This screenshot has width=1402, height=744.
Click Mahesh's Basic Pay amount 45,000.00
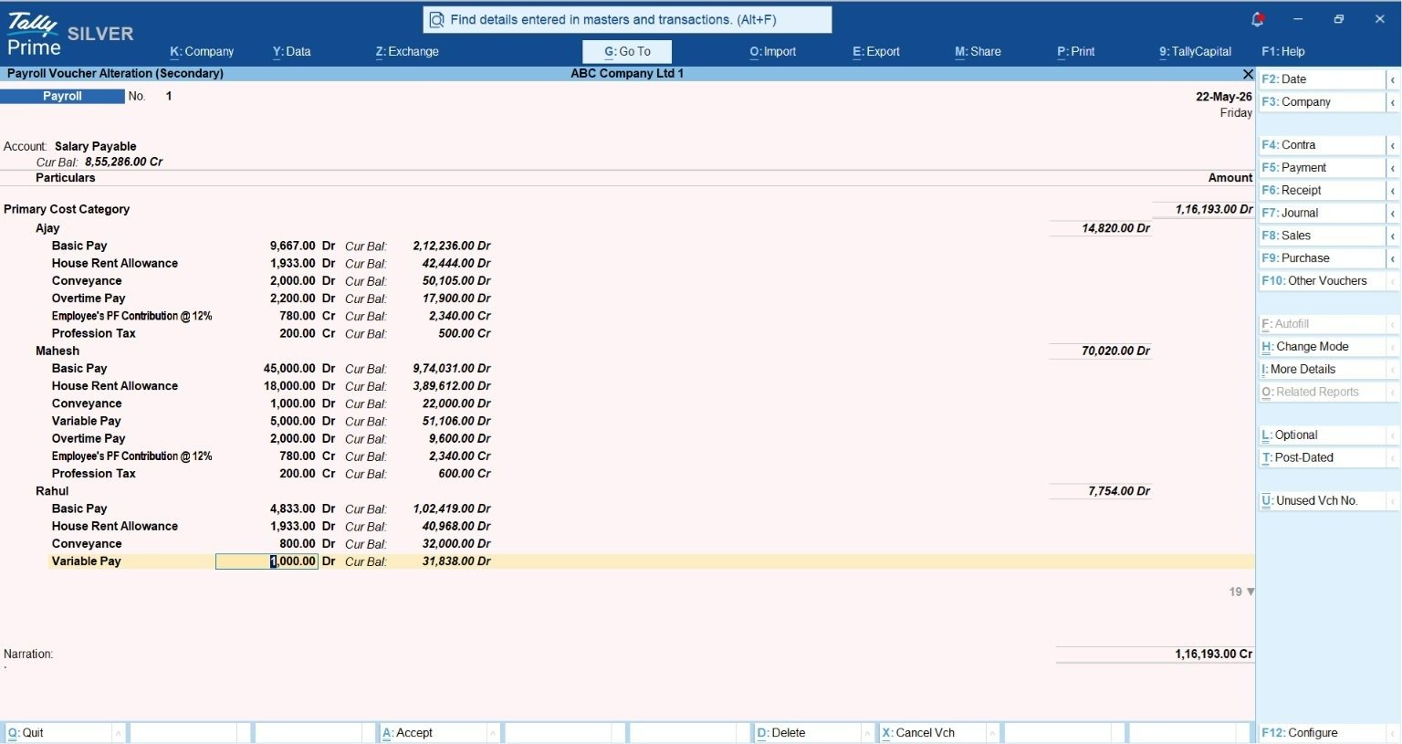pos(289,369)
